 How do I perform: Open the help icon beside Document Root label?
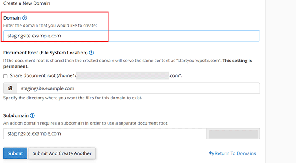[x=91, y=53]
